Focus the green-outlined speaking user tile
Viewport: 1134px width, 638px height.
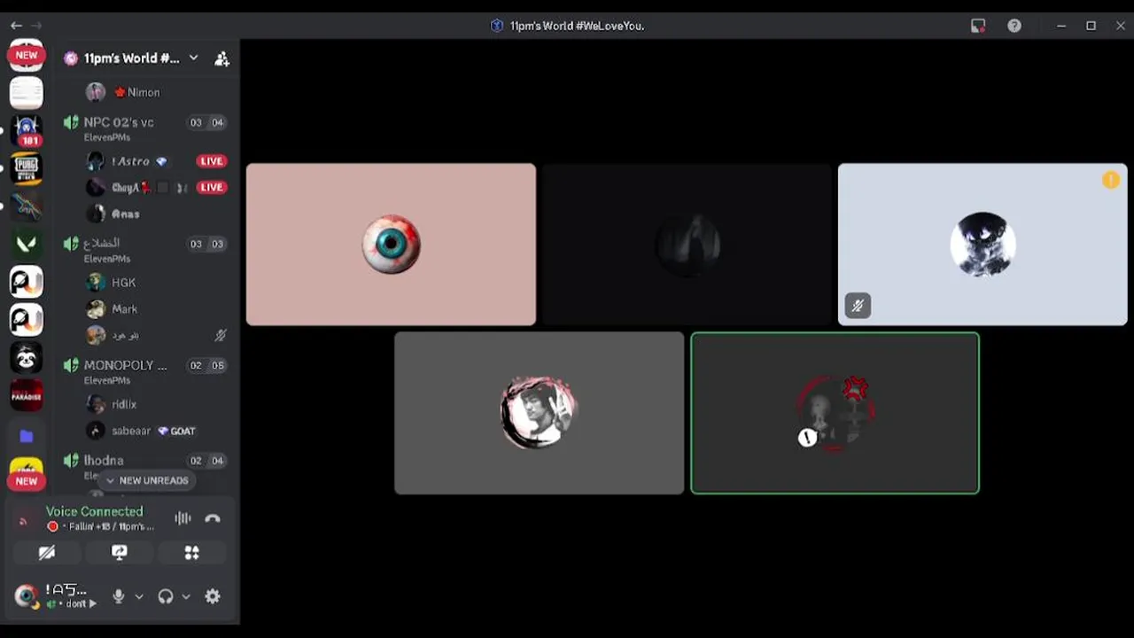[x=835, y=413]
